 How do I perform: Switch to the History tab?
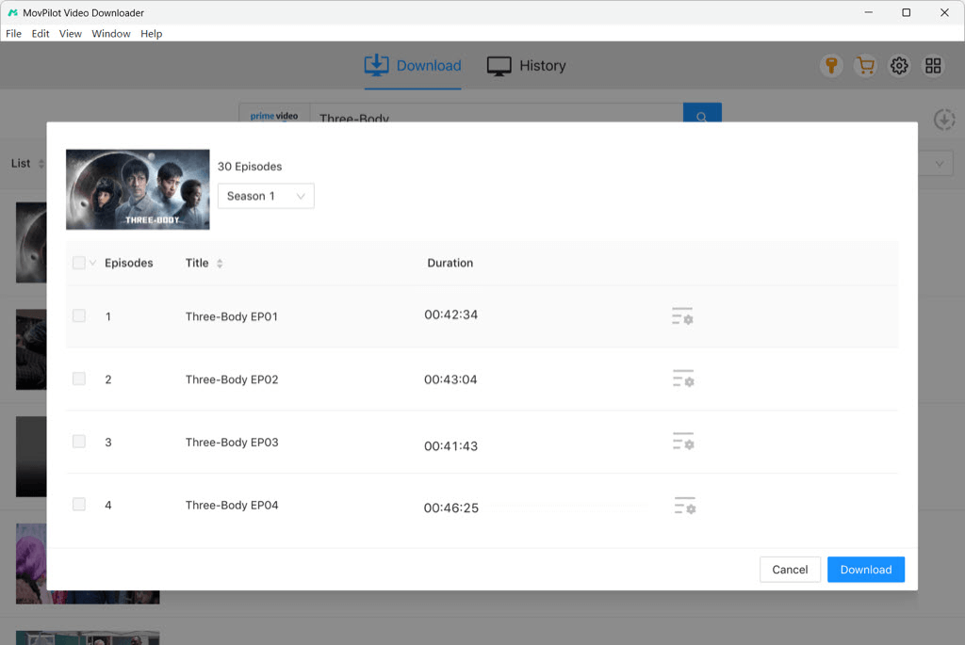click(526, 66)
